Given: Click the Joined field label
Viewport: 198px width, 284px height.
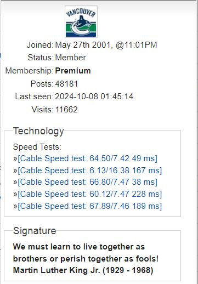Looking at the screenshot, I should (x=40, y=45).
